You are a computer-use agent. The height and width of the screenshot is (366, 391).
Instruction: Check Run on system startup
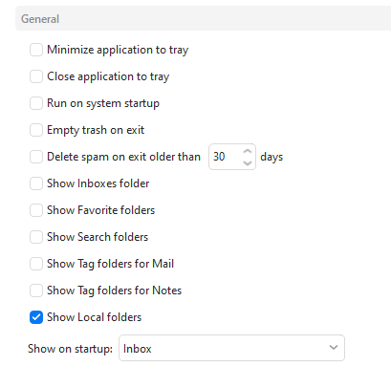(36, 103)
